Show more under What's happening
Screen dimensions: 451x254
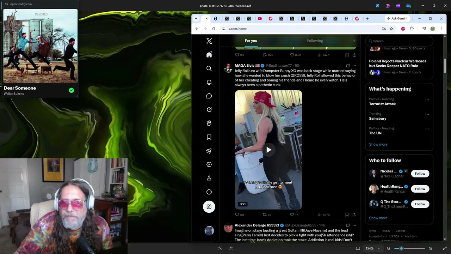(378, 144)
